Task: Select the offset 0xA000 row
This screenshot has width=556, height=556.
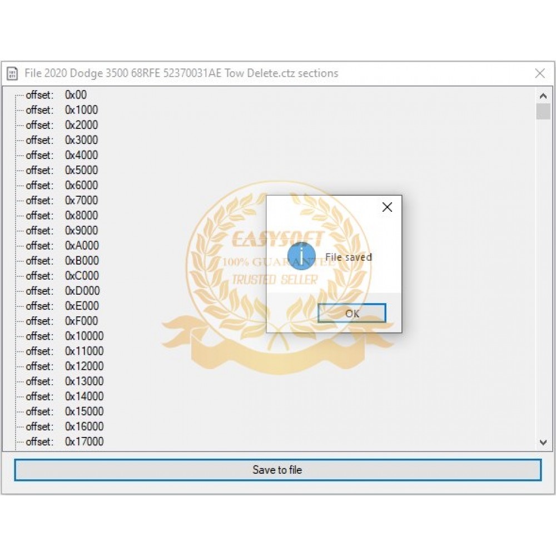Action: (x=62, y=246)
